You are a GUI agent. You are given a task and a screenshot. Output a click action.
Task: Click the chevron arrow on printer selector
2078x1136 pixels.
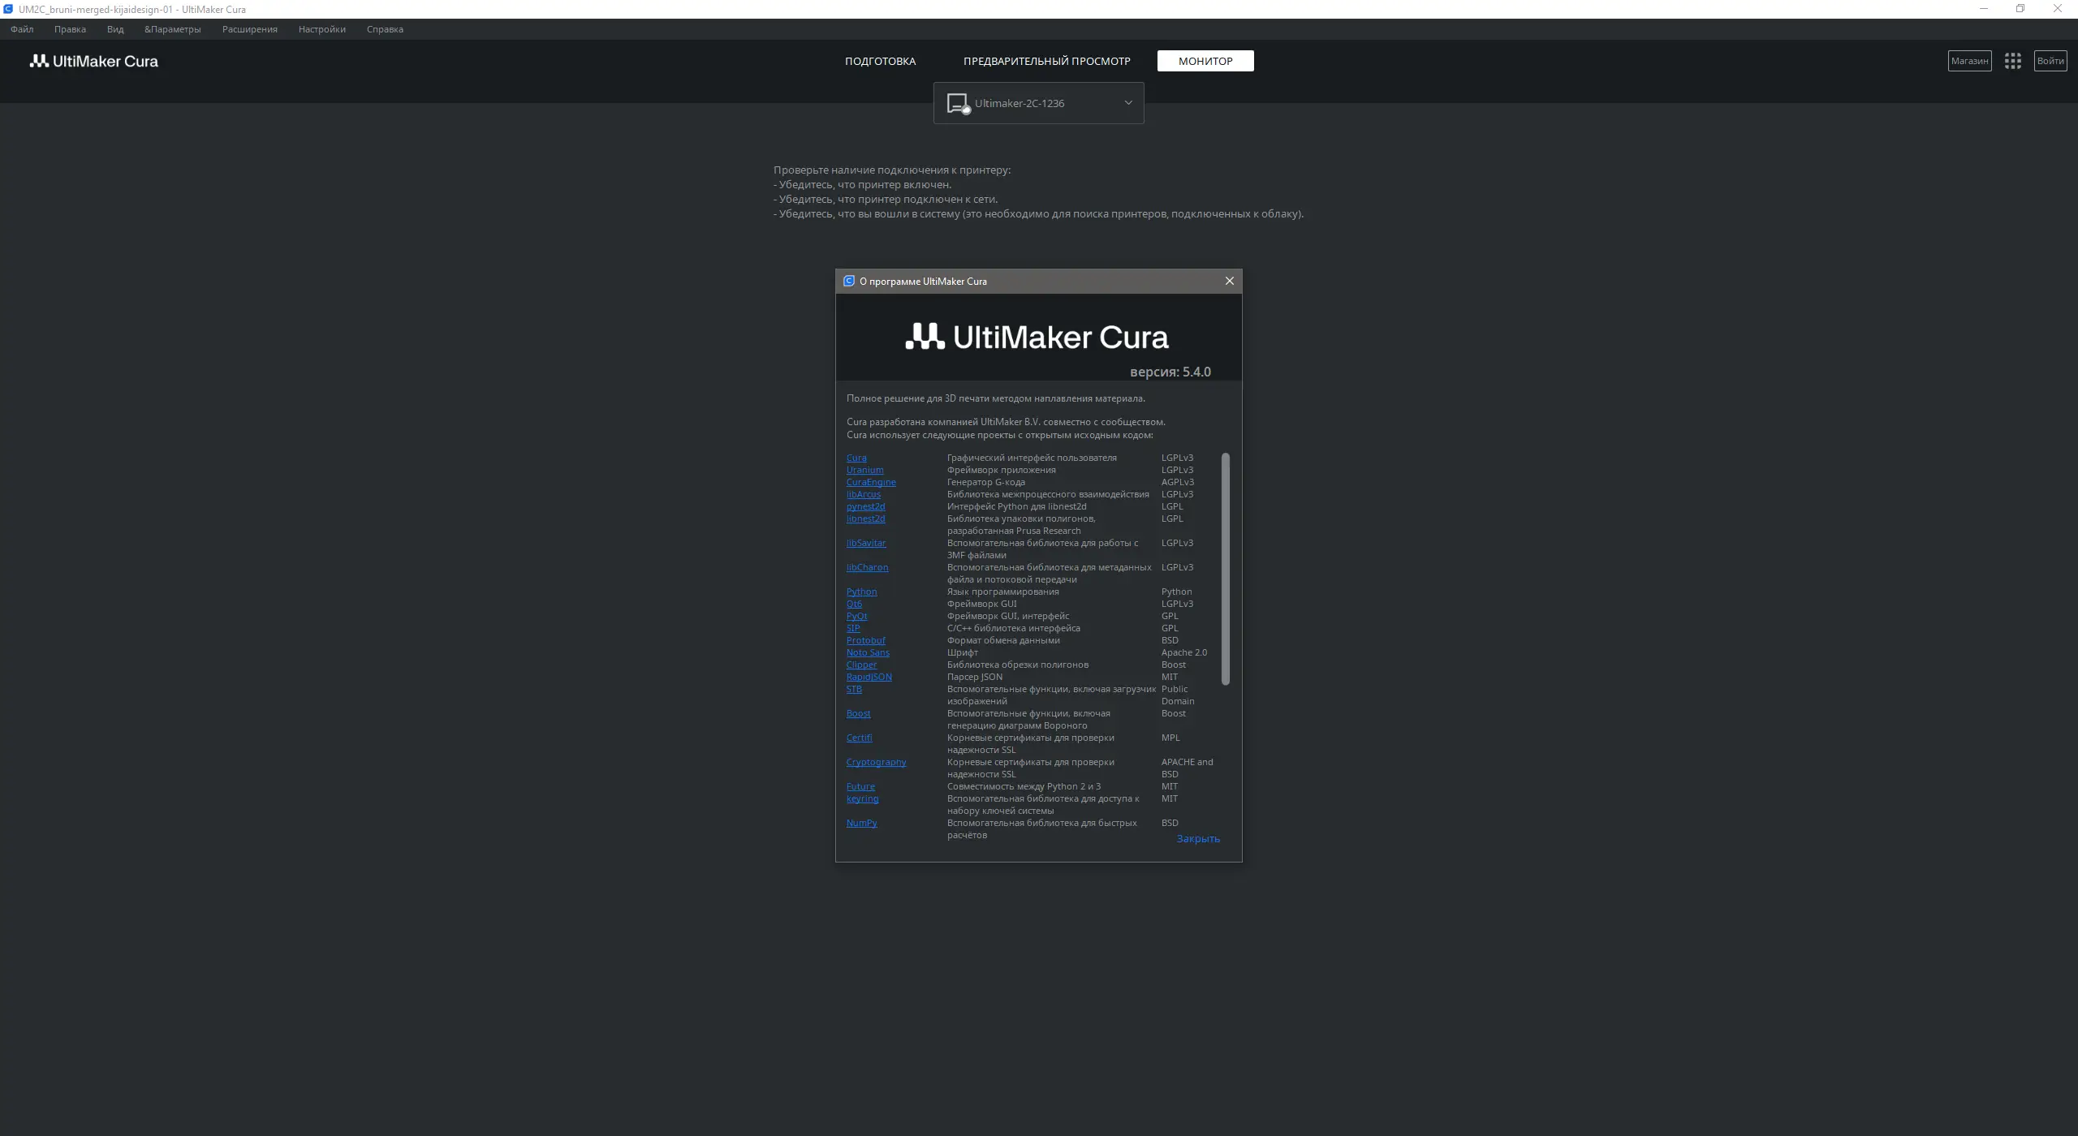[1127, 103]
